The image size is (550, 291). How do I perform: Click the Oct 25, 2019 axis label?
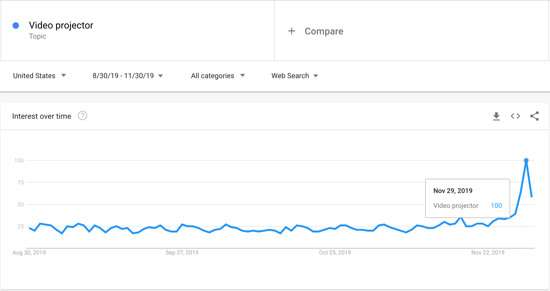(x=335, y=252)
